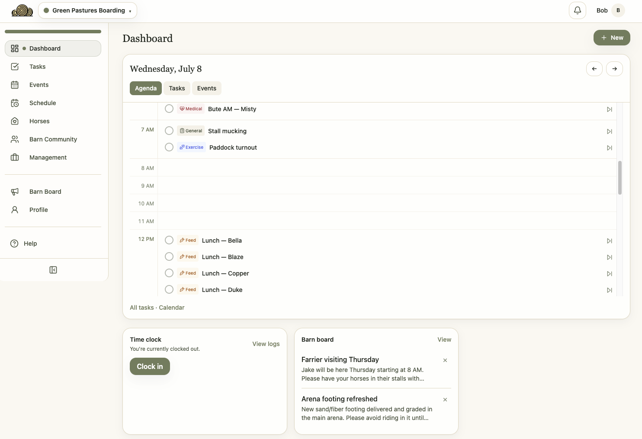Screen dimensions: 642x439
Task: Skip the Lunch — Copper task
Action: coord(609,274)
